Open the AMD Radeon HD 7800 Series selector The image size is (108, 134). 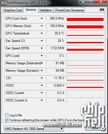pos(34,129)
